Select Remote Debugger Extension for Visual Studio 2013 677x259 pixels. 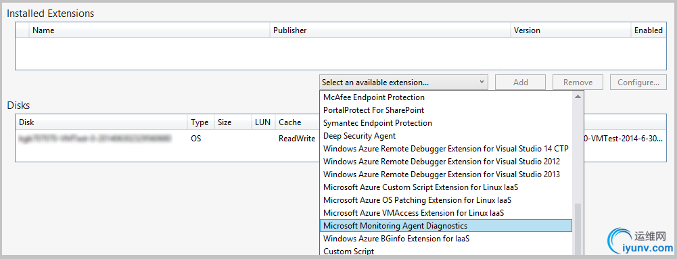446,174
